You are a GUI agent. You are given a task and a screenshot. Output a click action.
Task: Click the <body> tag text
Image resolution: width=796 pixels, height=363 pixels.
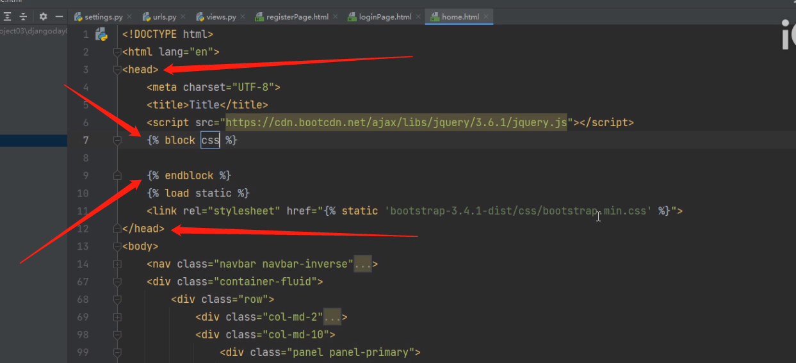140,246
